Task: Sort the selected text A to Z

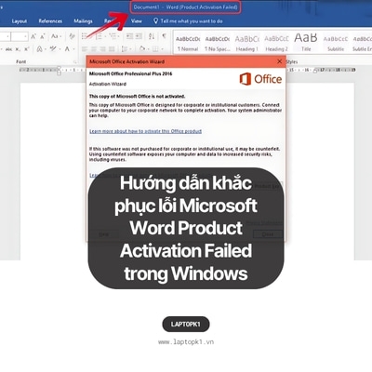Action: [152, 36]
